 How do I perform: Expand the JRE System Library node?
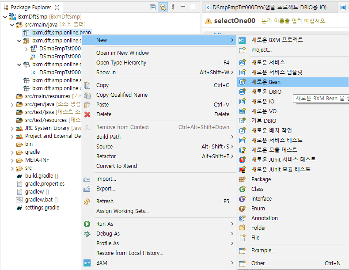tap(12, 128)
